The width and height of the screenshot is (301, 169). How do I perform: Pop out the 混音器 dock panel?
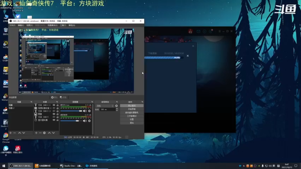(x=92, y=102)
